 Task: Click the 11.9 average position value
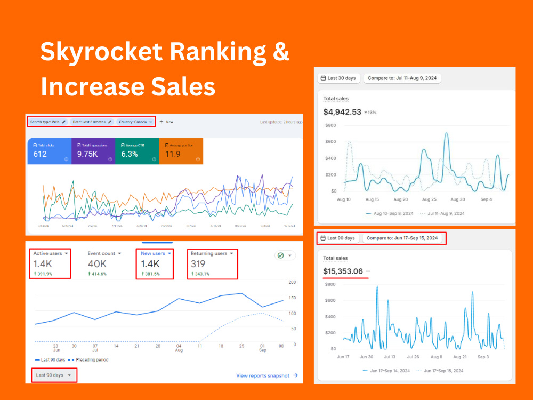[x=173, y=154]
